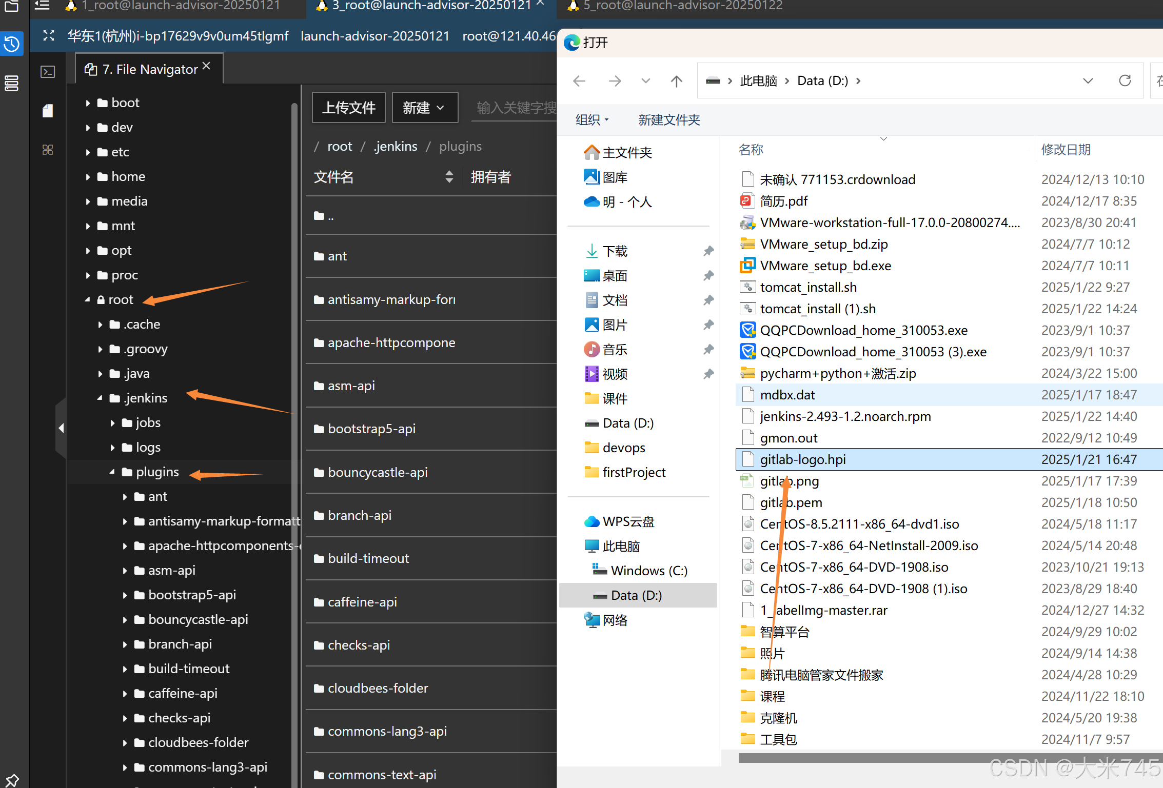1163x788 pixels.
Task: Click the terminal icon in left sidebar
Action: tap(48, 72)
